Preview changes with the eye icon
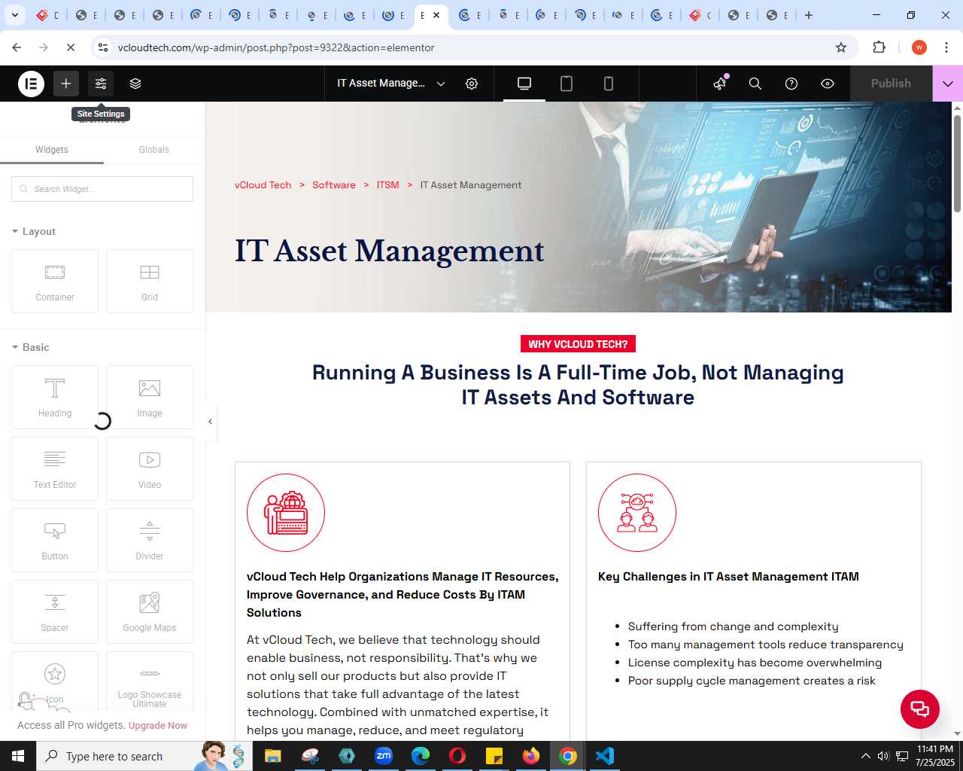Viewport: 963px width, 771px height. [x=828, y=84]
